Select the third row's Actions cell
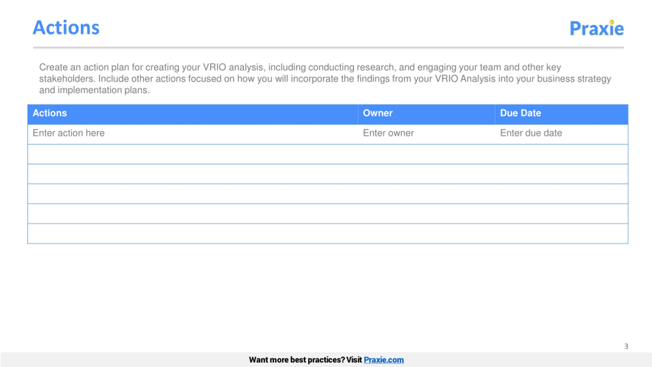The height and width of the screenshot is (367, 652). coord(193,174)
